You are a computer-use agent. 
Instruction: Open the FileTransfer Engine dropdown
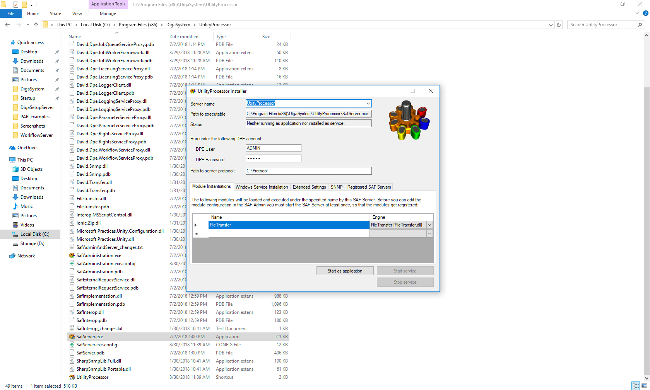(429, 225)
